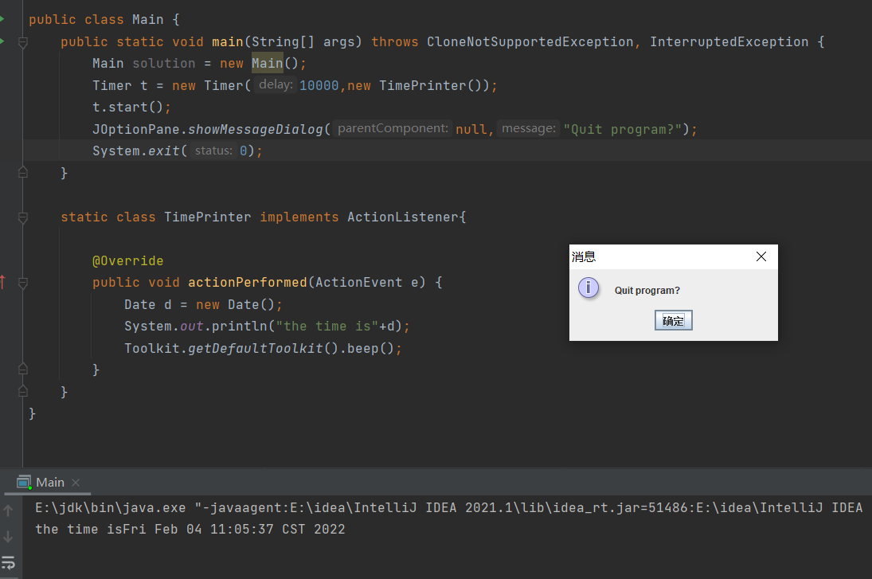Click the up arrow in the Run console toolbar
The height and width of the screenshot is (579, 872).
pos(8,510)
